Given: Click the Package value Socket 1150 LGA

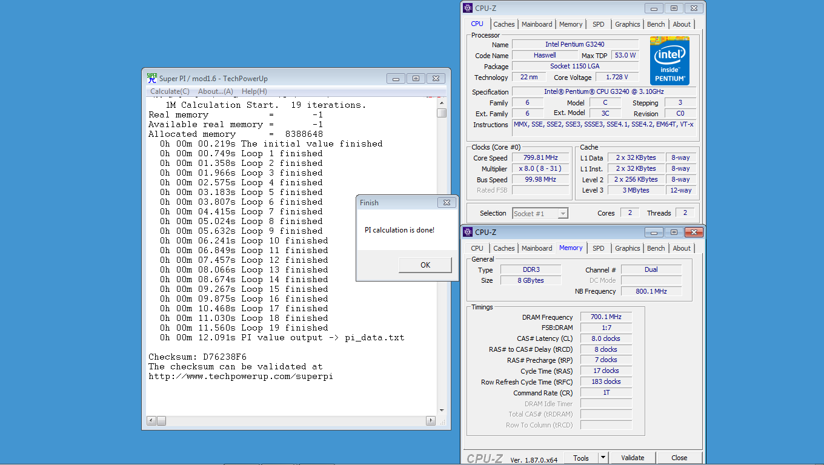Looking at the screenshot, I should point(575,66).
